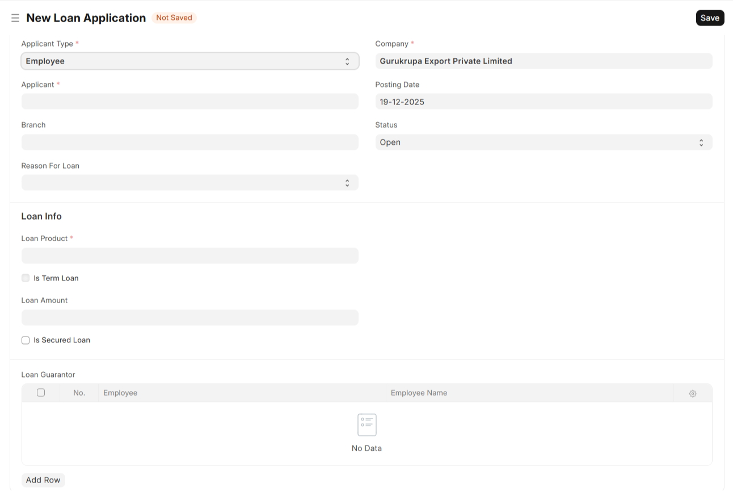Image resolution: width=733 pixels, height=491 pixels.
Task: Click the Loan Amount field
Action: click(190, 318)
